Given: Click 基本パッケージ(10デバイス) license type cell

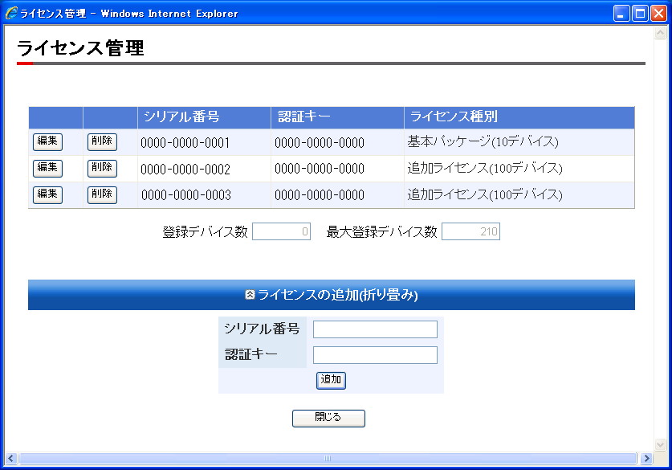Looking at the screenshot, I should [519, 142].
